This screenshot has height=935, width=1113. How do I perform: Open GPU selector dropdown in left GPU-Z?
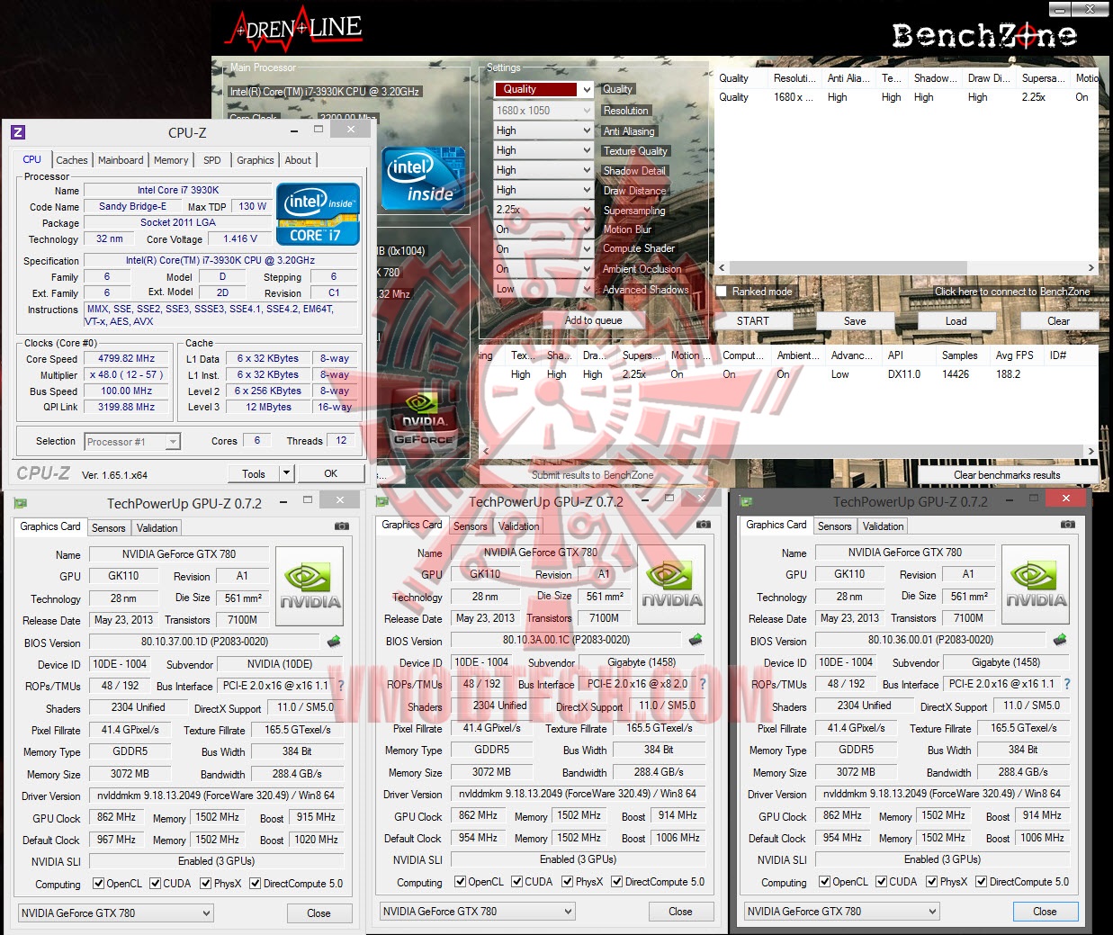click(115, 913)
